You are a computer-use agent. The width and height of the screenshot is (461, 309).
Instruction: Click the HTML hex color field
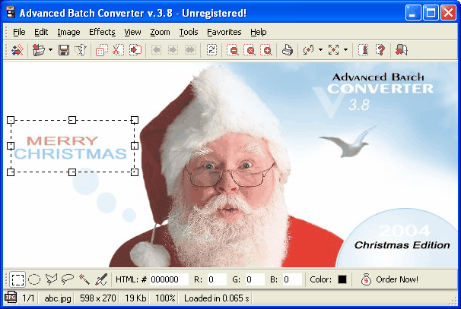[169, 279]
